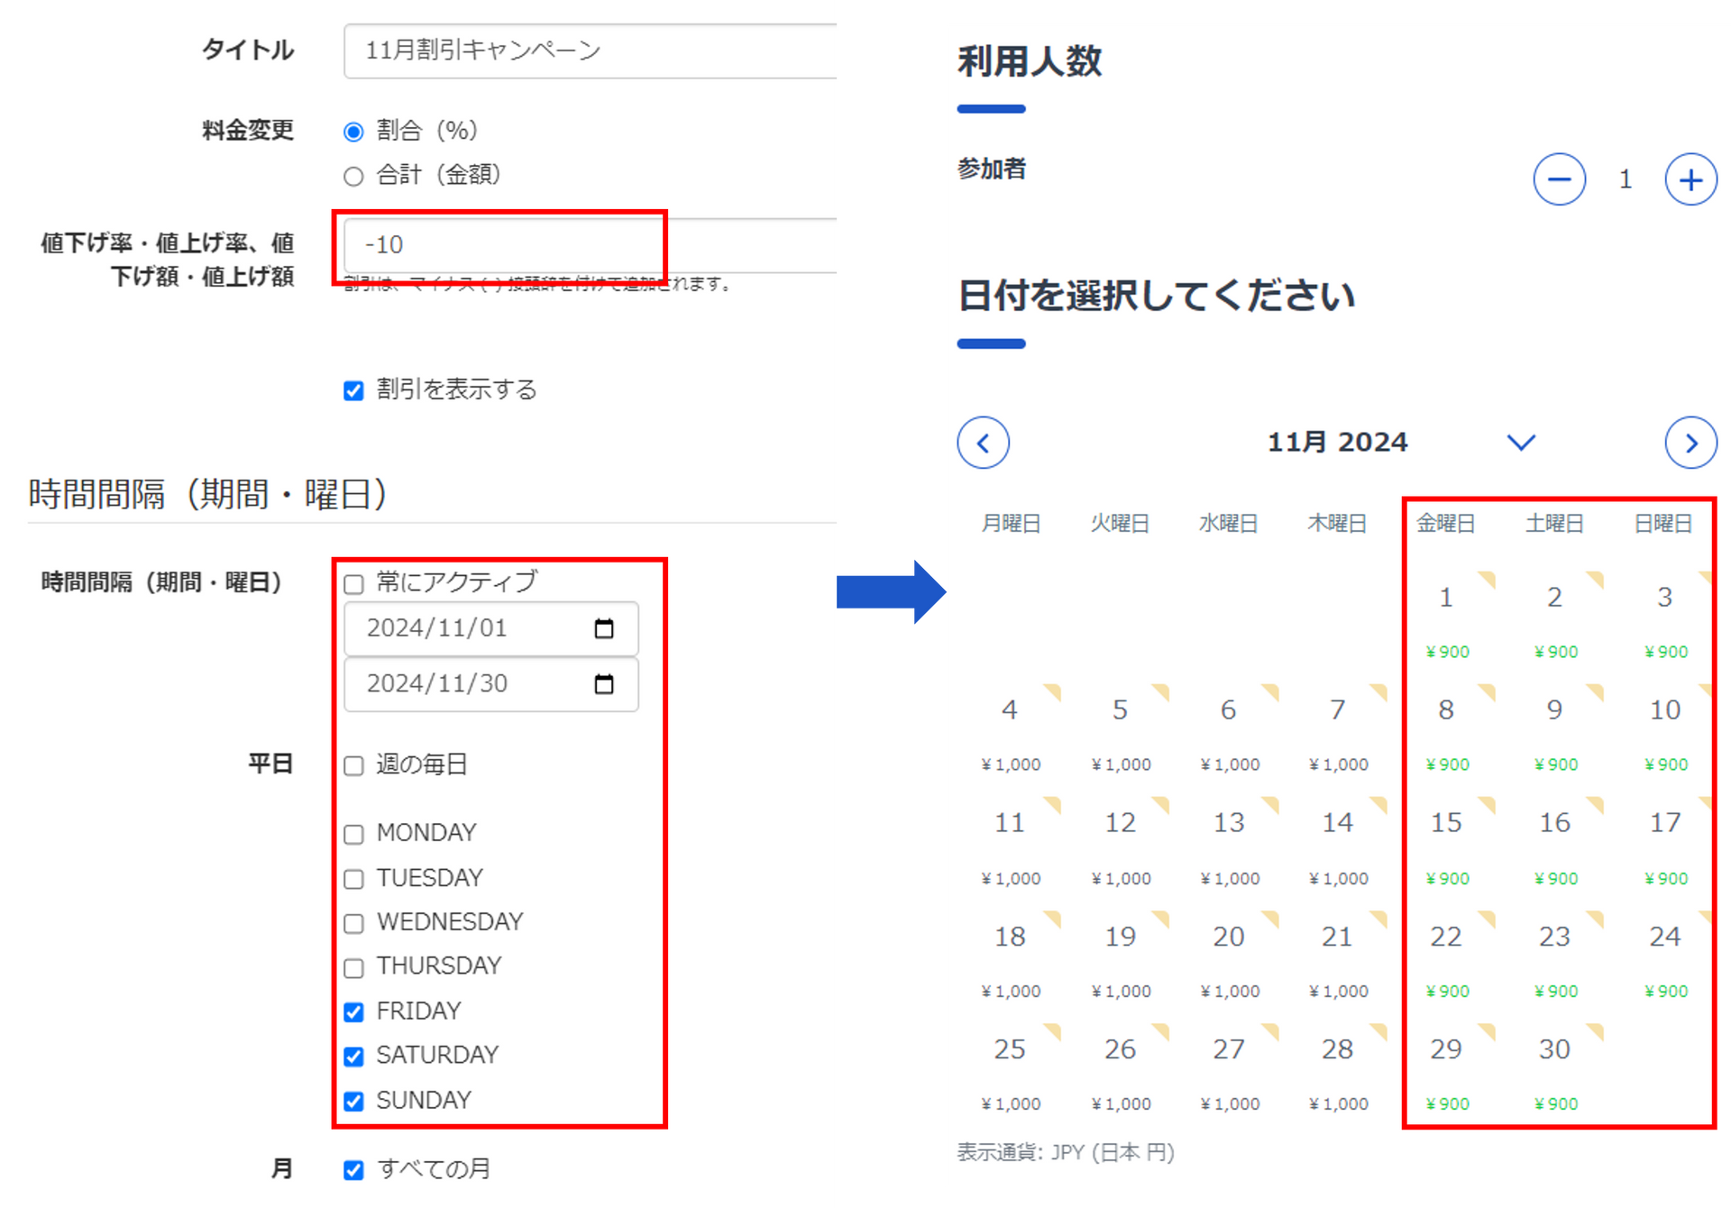This screenshot has height=1208, width=1731.
Task: Click the minus participant button
Action: 1559,179
